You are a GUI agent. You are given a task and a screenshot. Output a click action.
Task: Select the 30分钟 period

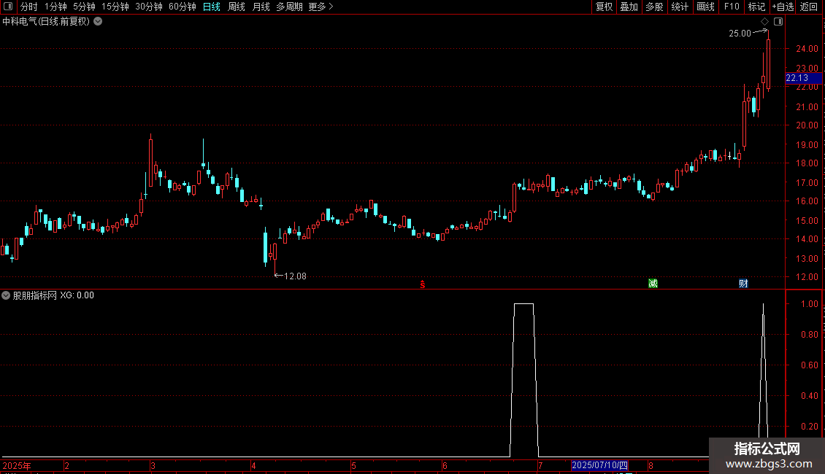pos(149,7)
